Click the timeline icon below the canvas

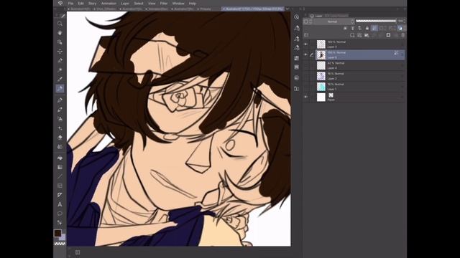(78, 252)
